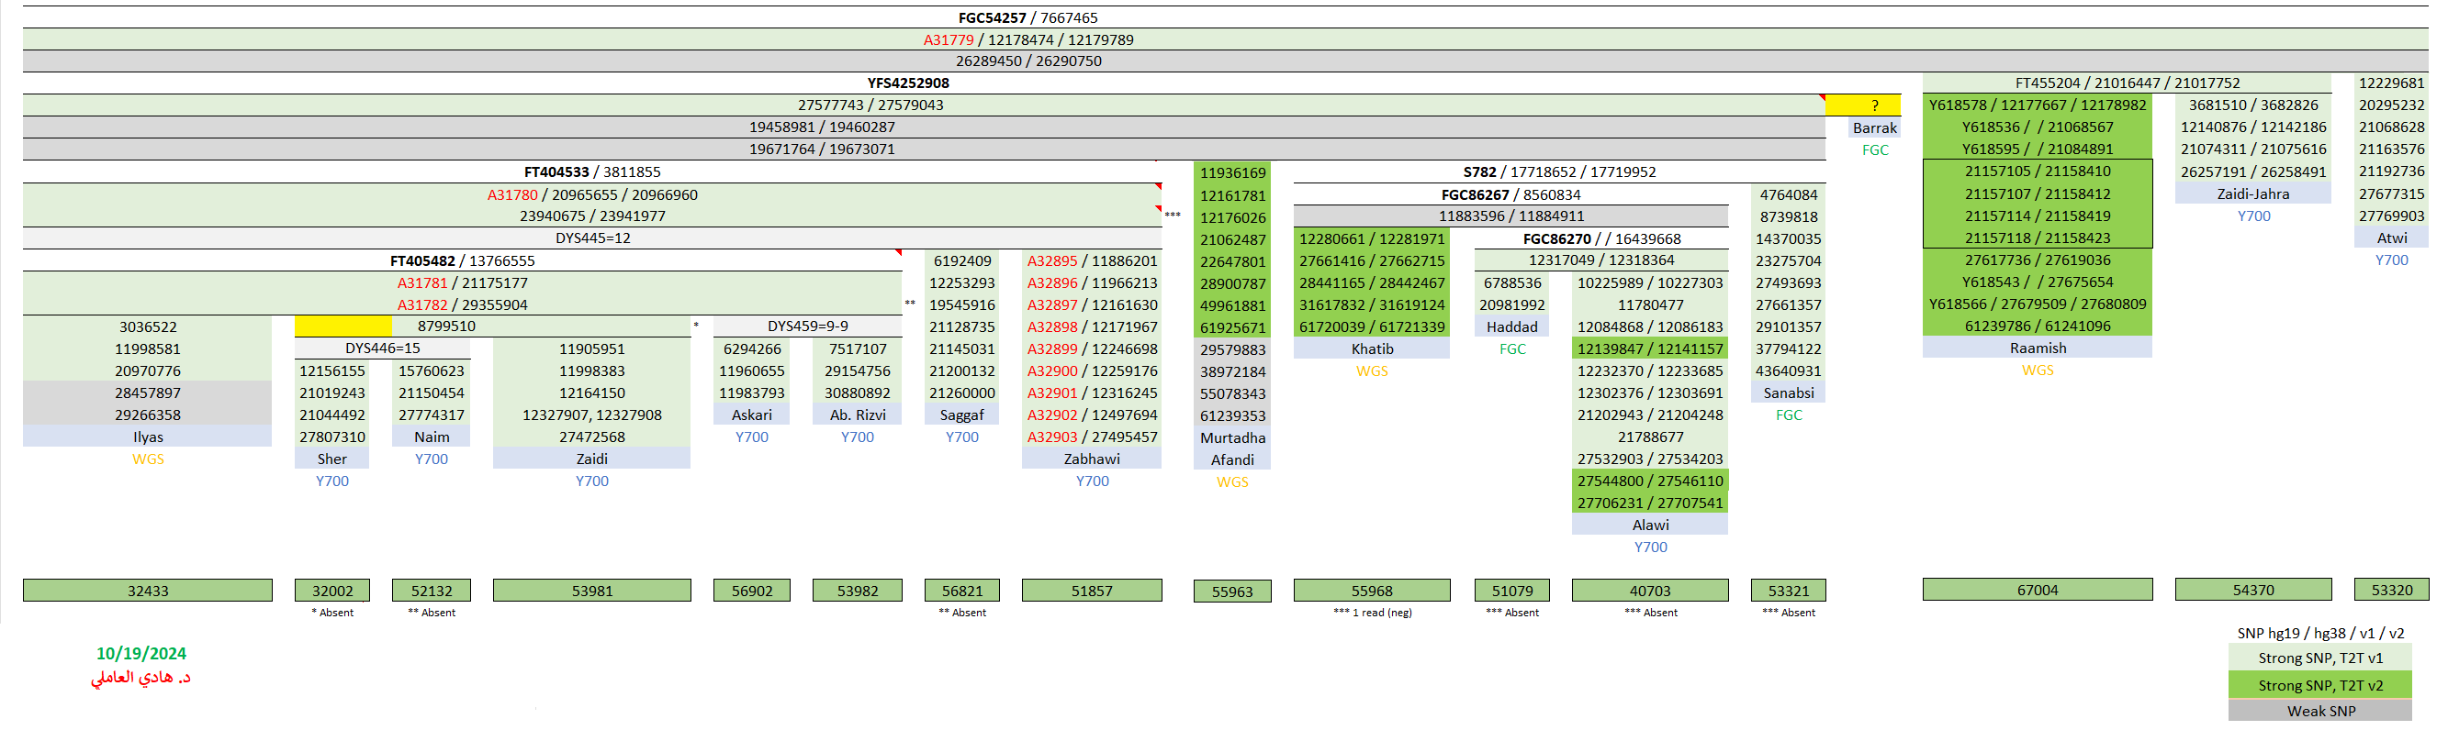Select the green 32433 kit number box

coord(147,591)
